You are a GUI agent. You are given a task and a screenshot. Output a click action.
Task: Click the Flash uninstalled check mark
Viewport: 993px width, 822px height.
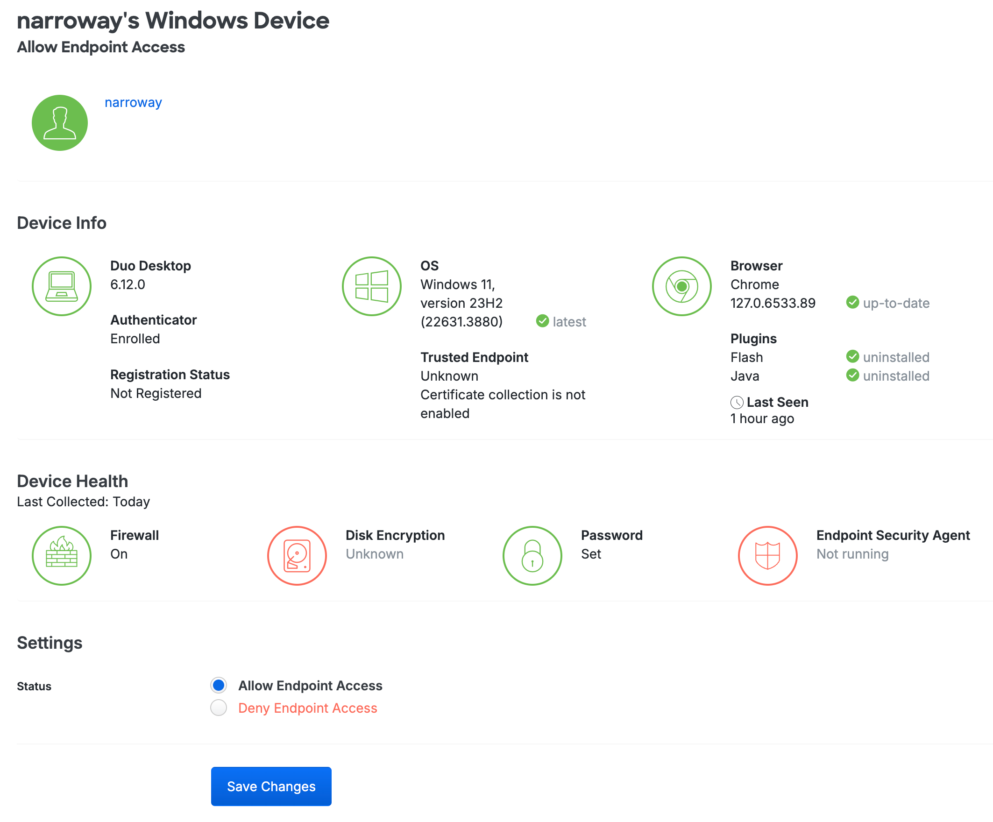852,356
